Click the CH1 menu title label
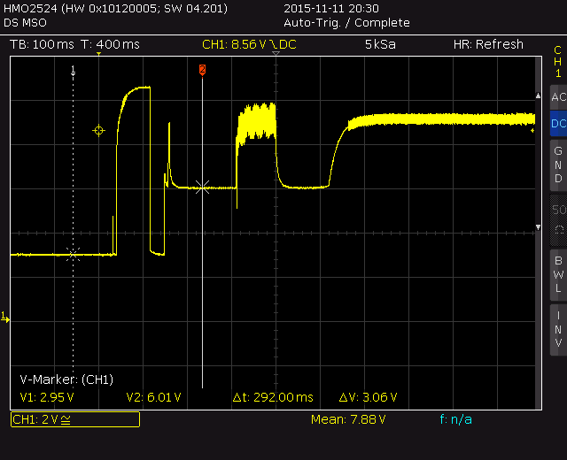The height and width of the screenshot is (460, 567). pos(557,62)
